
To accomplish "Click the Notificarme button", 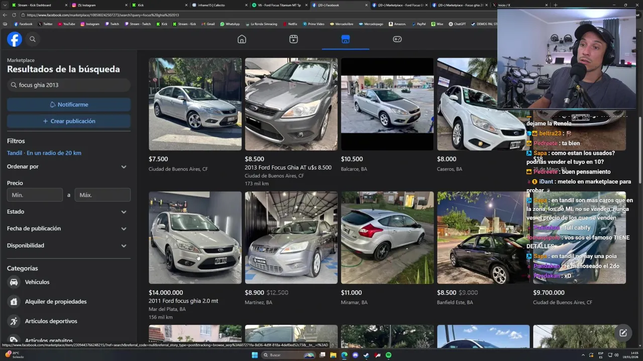I will [x=69, y=105].
